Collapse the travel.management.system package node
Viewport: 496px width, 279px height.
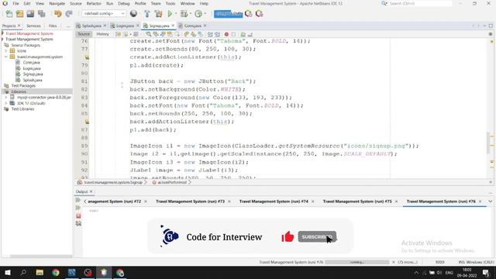(x=5, y=57)
